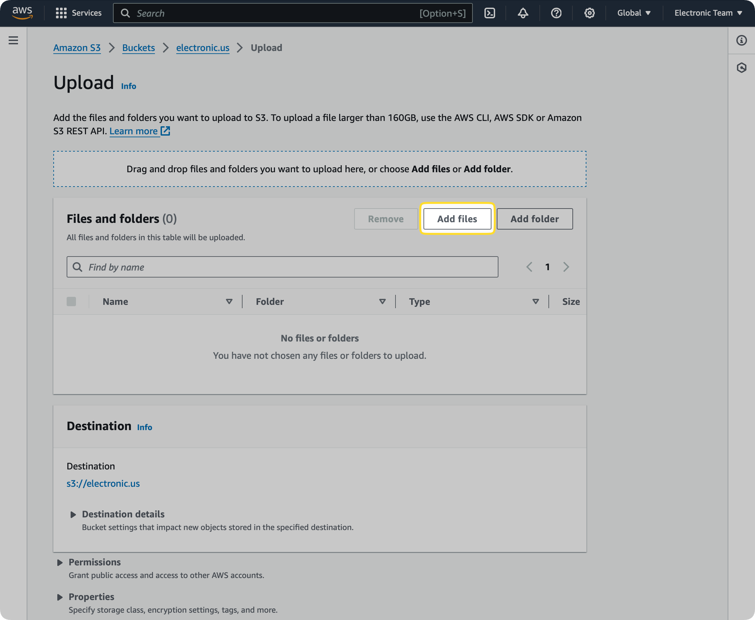Toggle the select-all checkbox in the files table
755x620 pixels.
click(x=71, y=302)
